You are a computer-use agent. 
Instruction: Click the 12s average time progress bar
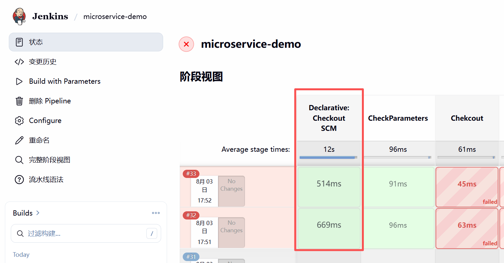328,157
